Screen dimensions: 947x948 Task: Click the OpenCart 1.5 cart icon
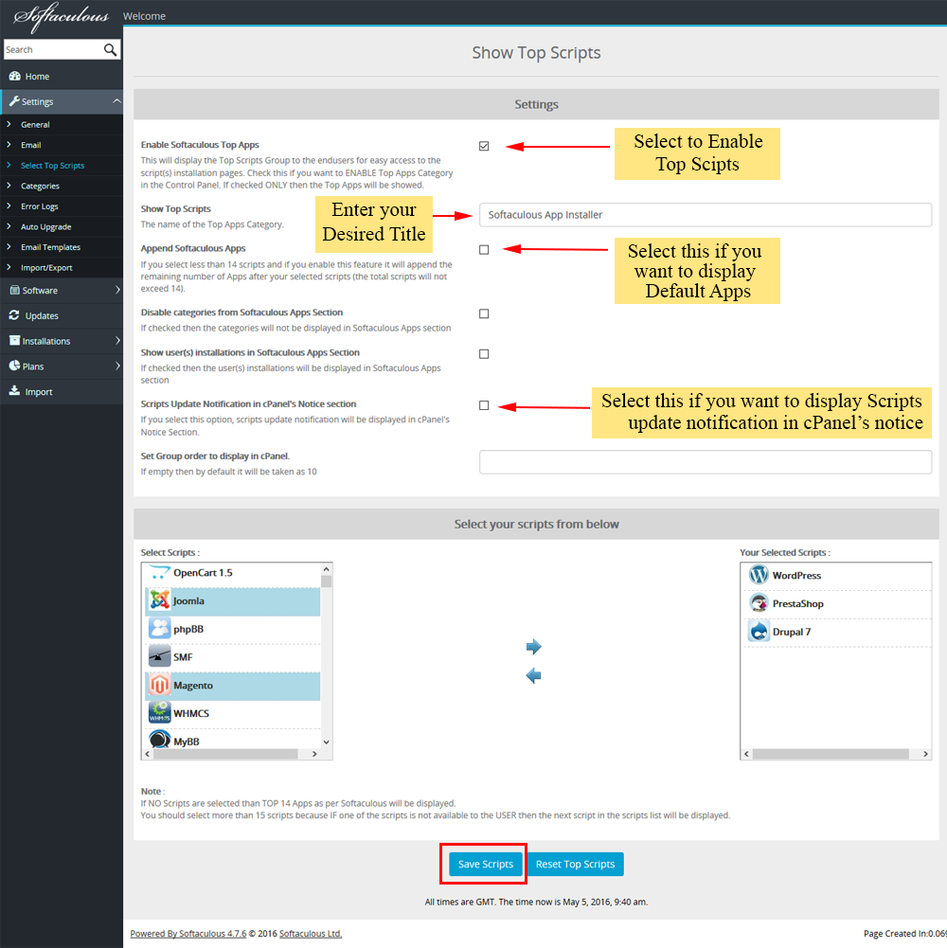(160, 573)
